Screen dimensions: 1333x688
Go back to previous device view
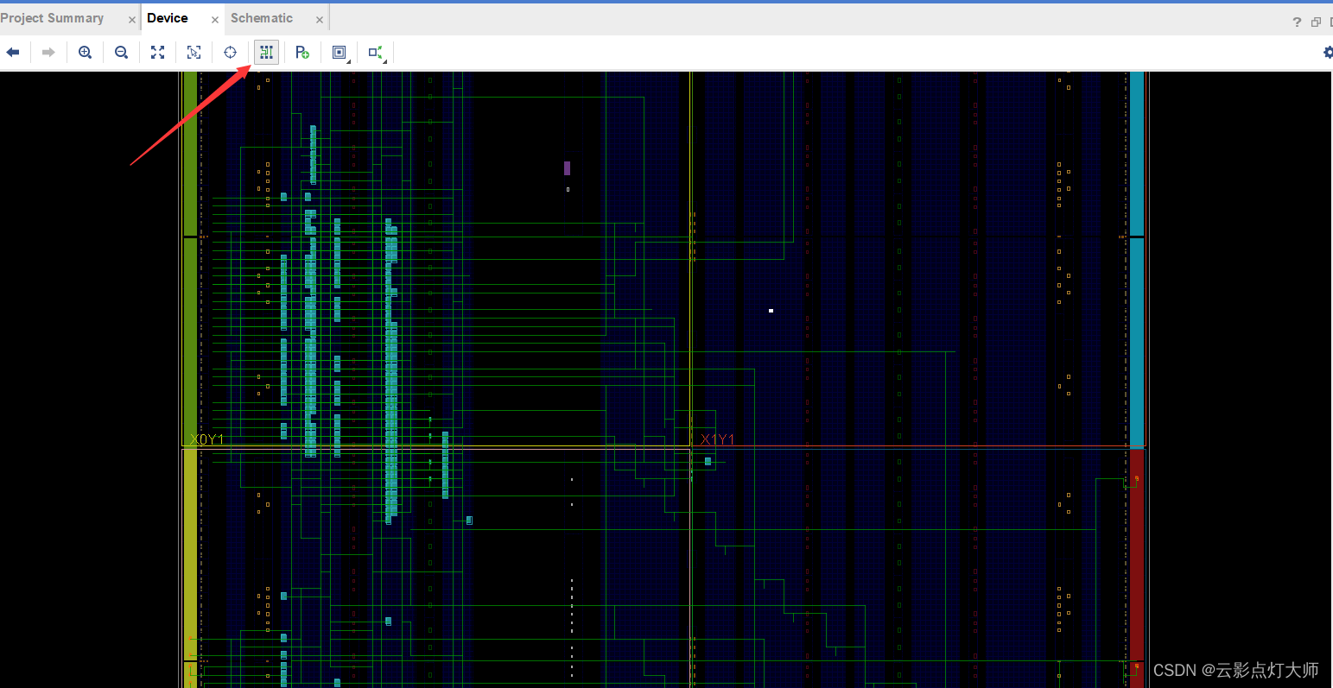[x=13, y=53]
